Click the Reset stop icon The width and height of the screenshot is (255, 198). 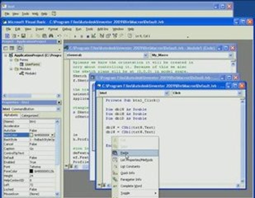coord(88,36)
